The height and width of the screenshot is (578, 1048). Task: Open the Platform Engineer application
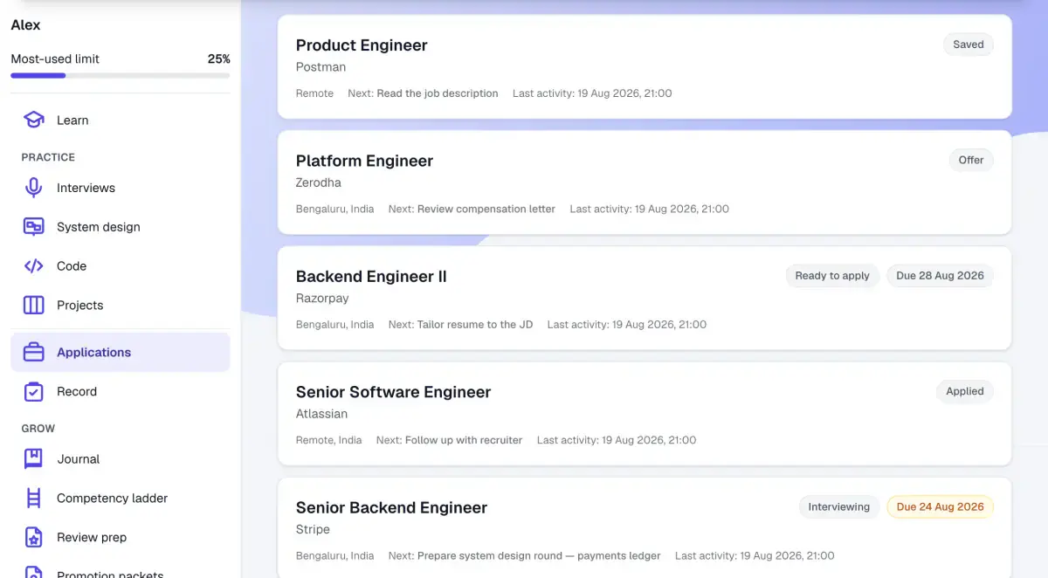point(645,182)
